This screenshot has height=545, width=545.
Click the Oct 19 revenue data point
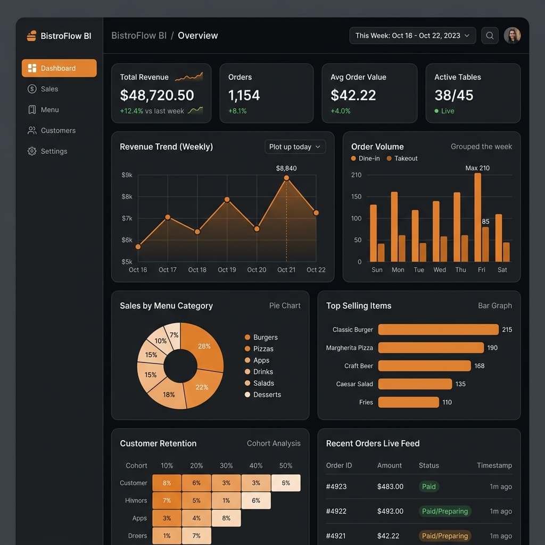pos(227,200)
